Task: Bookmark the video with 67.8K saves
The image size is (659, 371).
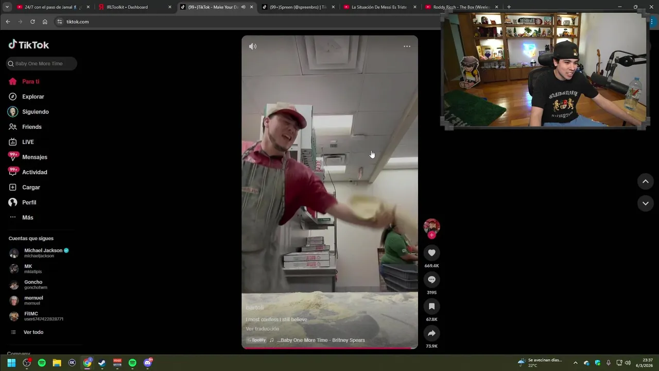Action: (x=431, y=306)
